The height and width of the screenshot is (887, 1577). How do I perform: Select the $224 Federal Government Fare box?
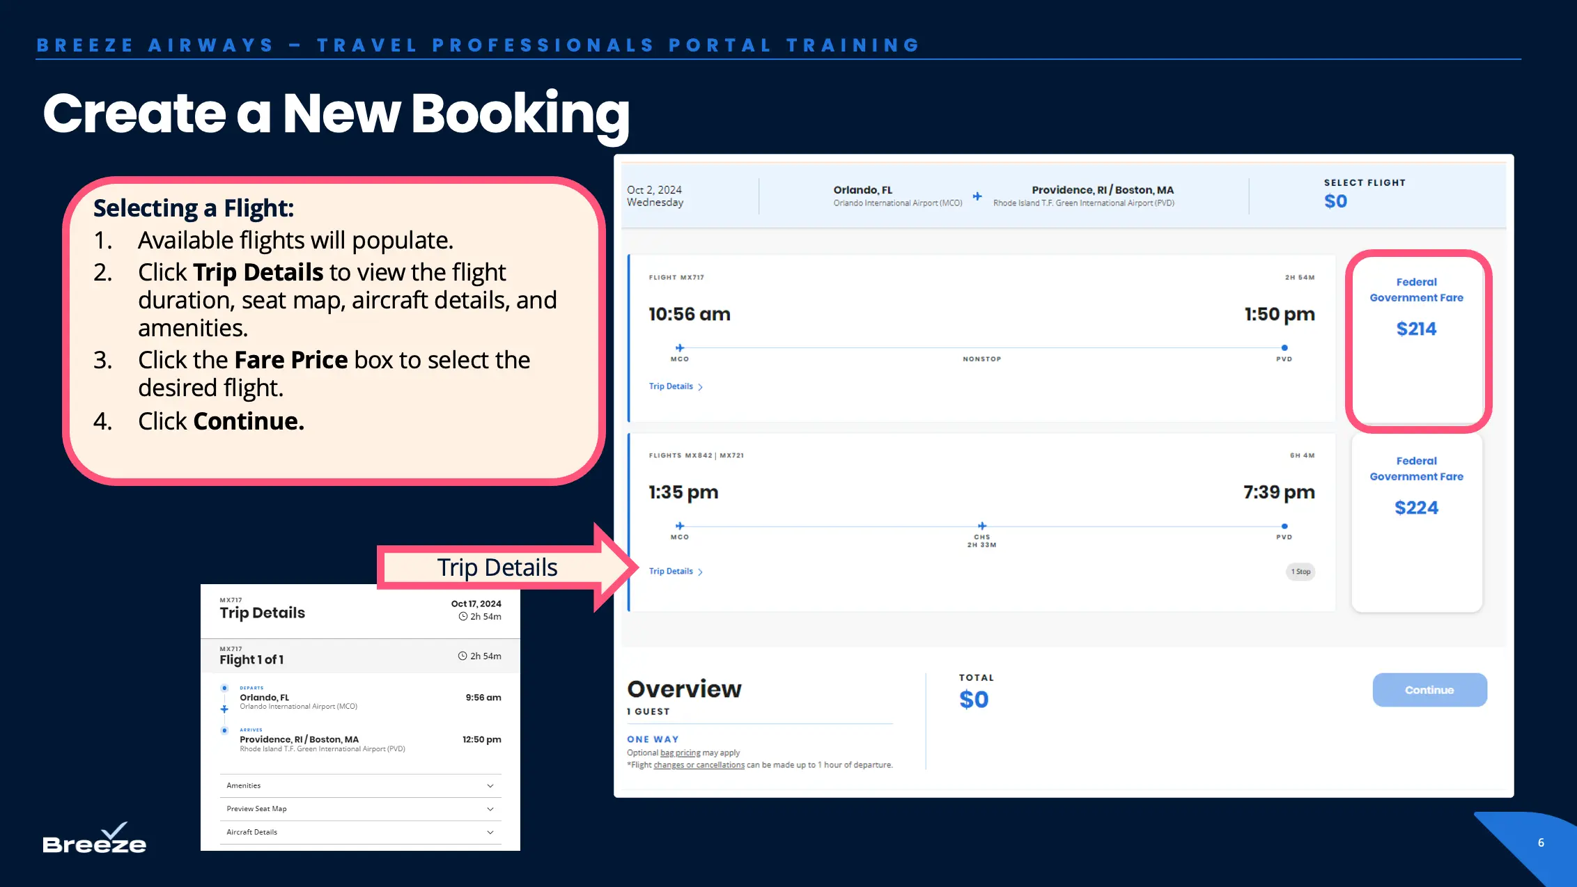point(1417,524)
